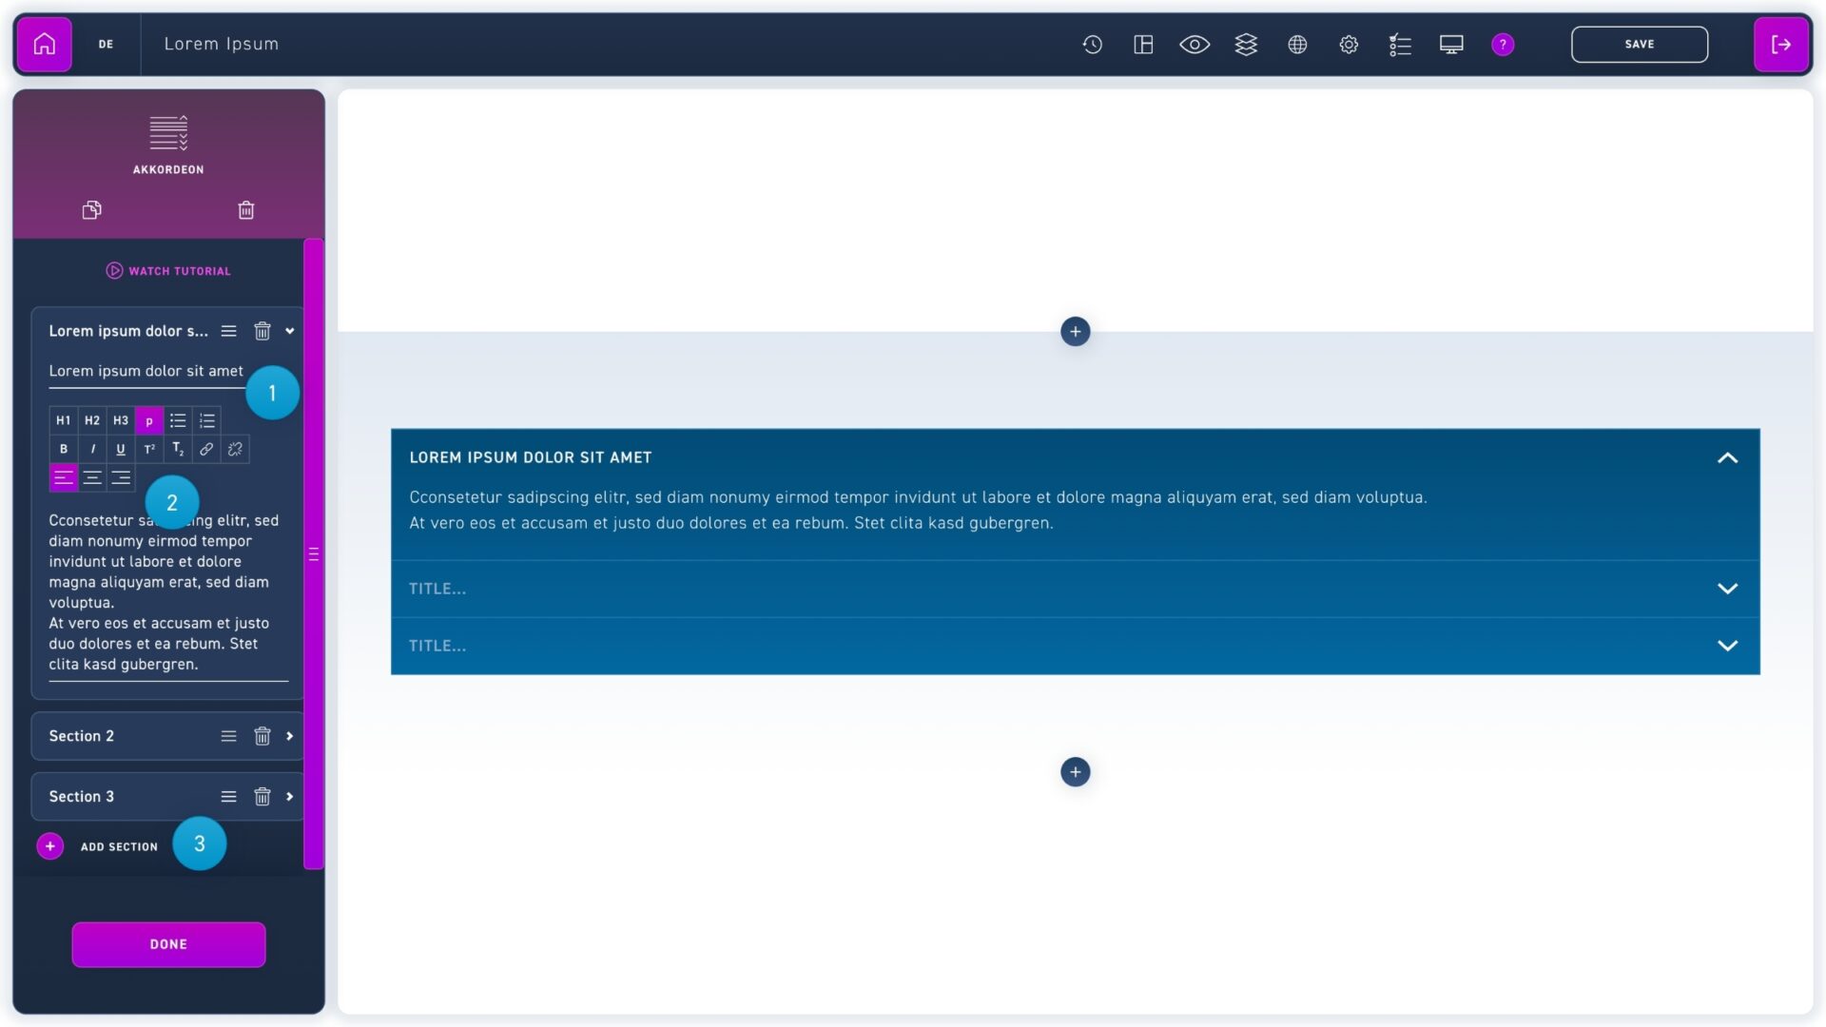Click the desktop monitor view icon
Screen dimensions: 1826x1027
click(1451, 44)
